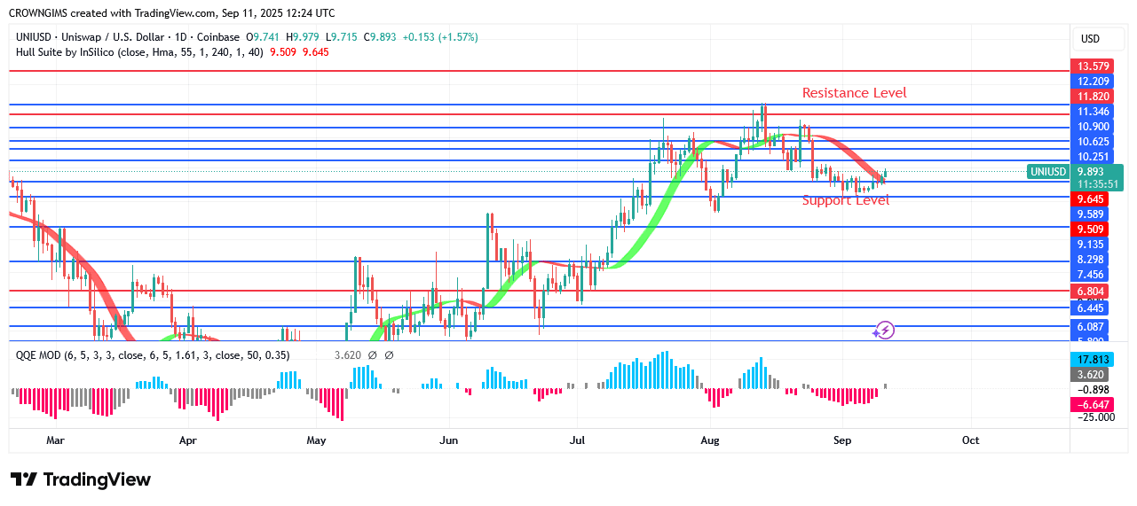The width and height of the screenshot is (1137, 506).
Task: Click the Support Level text label
Action: (846, 201)
